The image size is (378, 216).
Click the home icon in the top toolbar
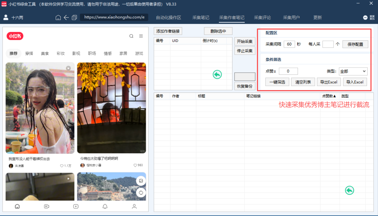[58, 18]
